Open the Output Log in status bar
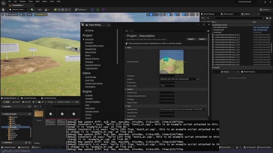 pyautogui.click(x=24, y=147)
